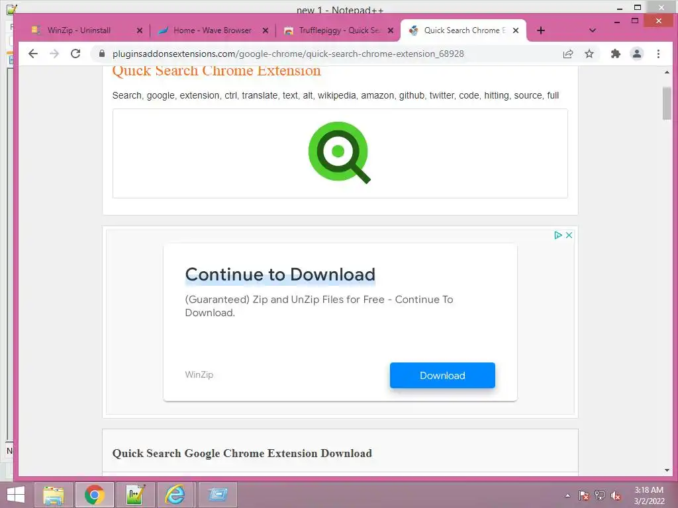
Task: Close the WinZip - Uninstall tab
Action: pos(139,30)
